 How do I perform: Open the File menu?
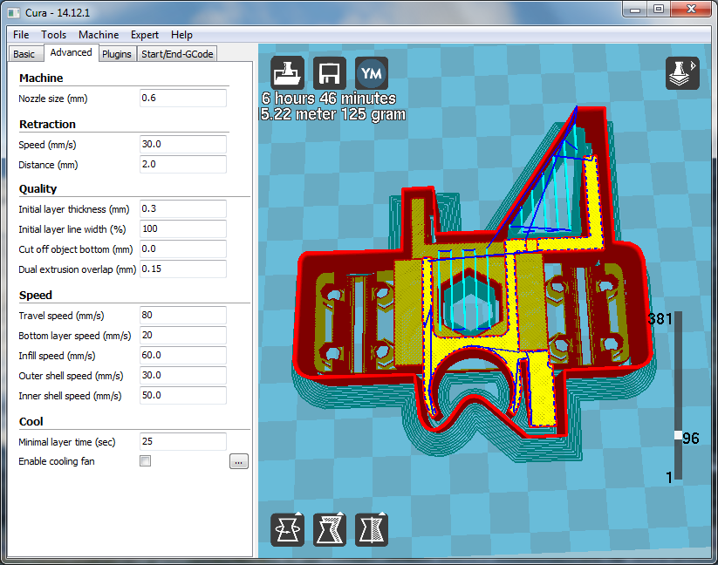tap(21, 35)
